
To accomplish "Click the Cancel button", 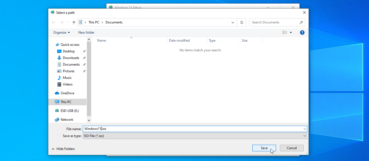I will pyautogui.click(x=292, y=148).
